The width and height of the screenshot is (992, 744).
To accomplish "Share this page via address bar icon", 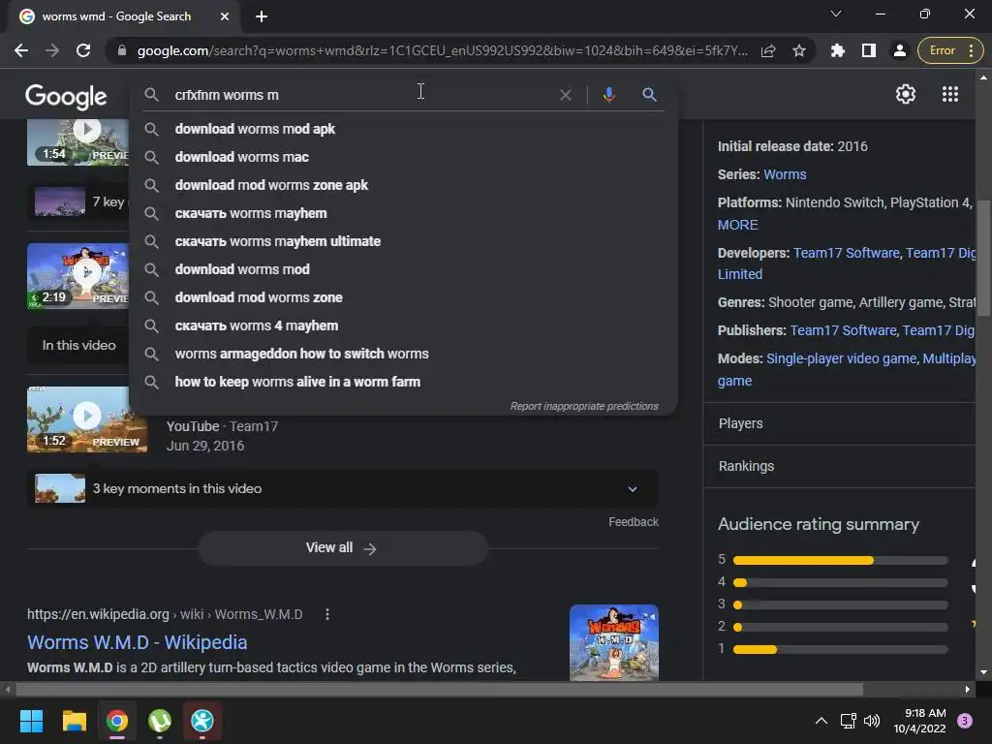I will pyautogui.click(x=768, y=50).
